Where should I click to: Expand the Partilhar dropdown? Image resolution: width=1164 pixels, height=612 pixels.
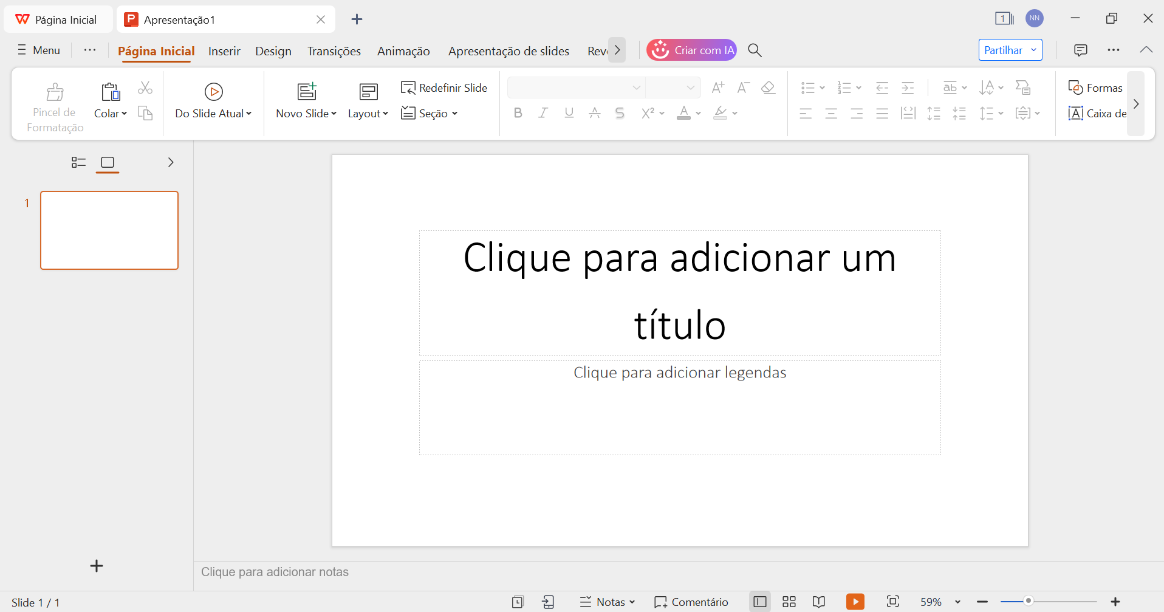coord(1033,50)
